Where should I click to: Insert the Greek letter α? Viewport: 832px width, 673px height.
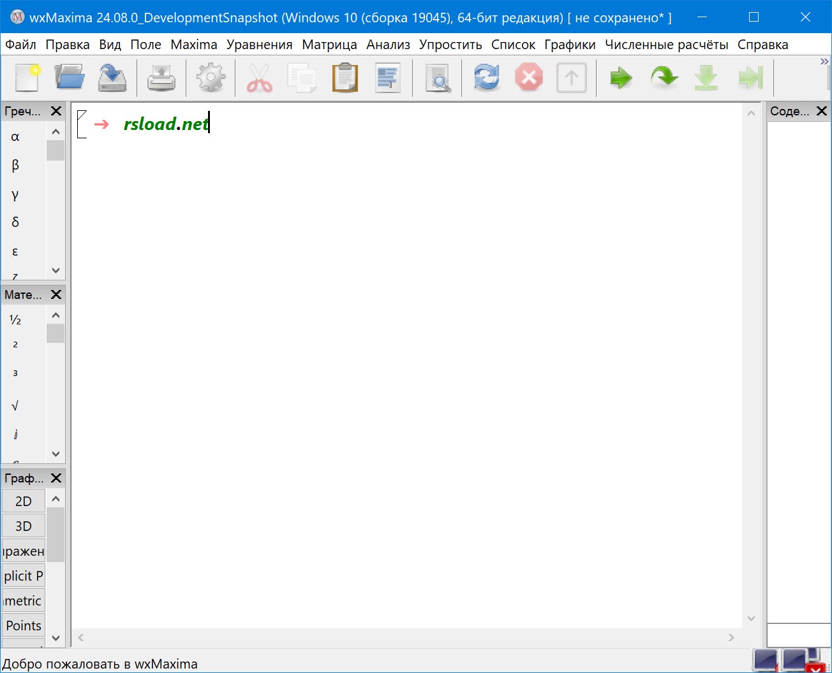pos(15,136)
